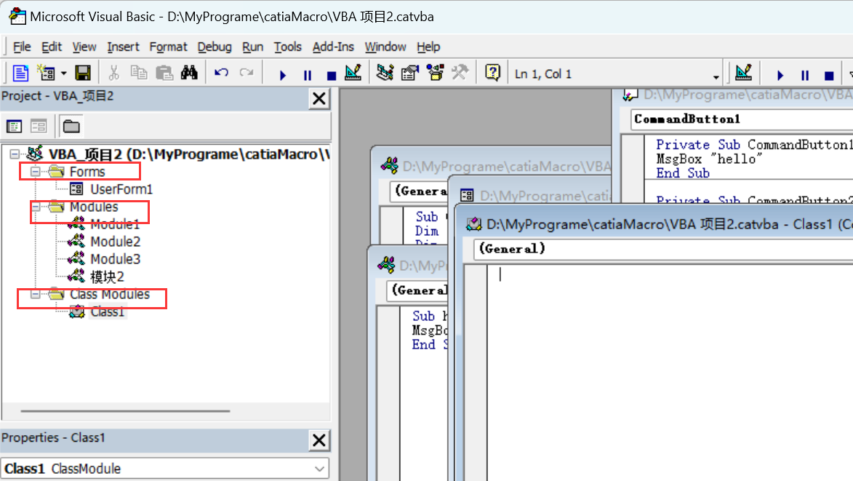Close the Properties - Class1 panel
853x481 pixels.
[319, 440]
